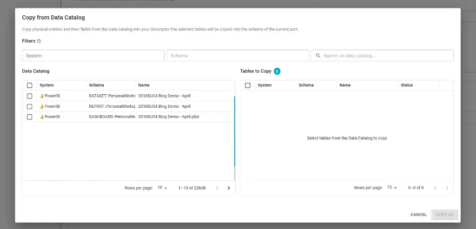Click Schema column header in Data Catalog
The width and height of the screenshot is (476, 229).
click(97, 85)
